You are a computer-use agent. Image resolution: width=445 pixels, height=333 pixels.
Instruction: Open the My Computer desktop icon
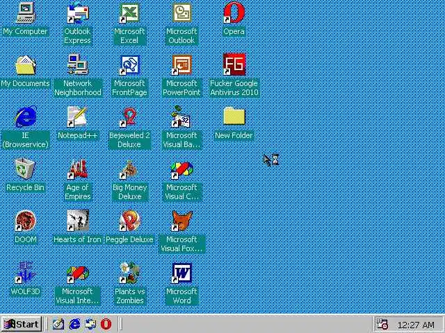(26, 12)
